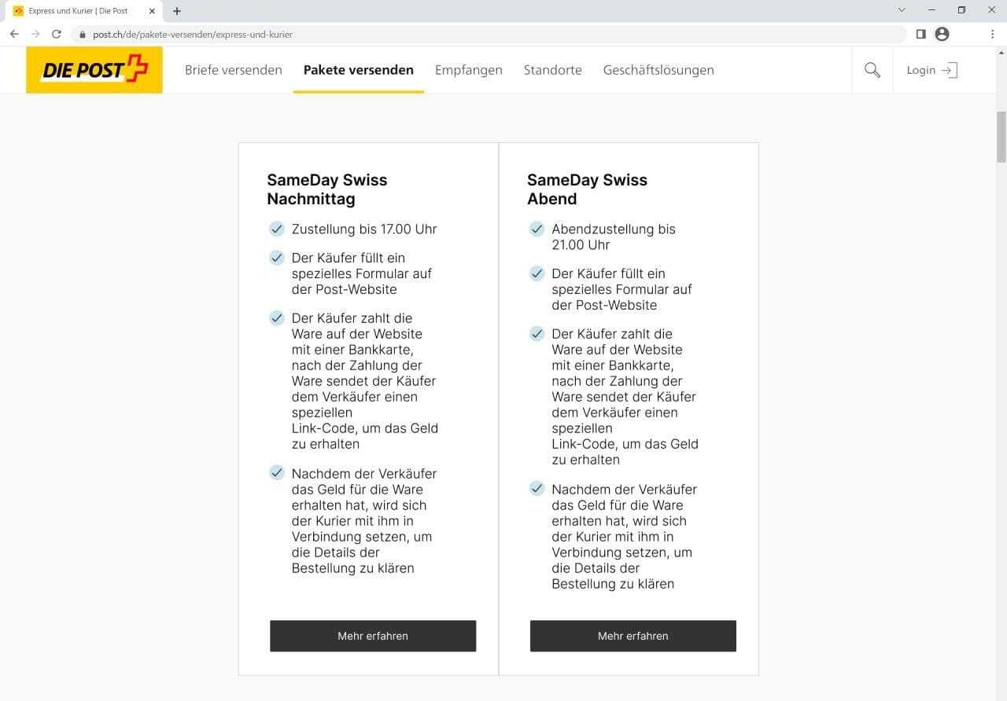Viewport: 1007px width, 701px height.
Task: Click the SameDay Swiss Abend heading
Action: [587, 189]
